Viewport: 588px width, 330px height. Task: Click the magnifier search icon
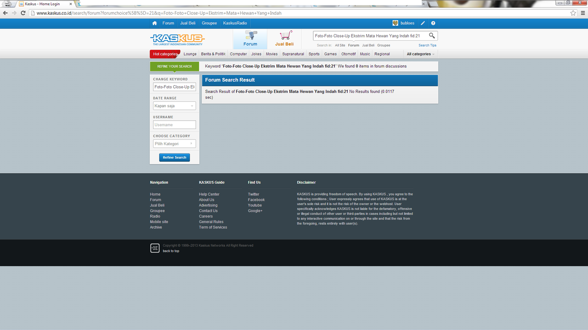pyautogui.click(x=432, y=36)
